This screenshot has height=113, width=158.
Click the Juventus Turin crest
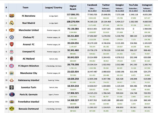pos(11,87)
